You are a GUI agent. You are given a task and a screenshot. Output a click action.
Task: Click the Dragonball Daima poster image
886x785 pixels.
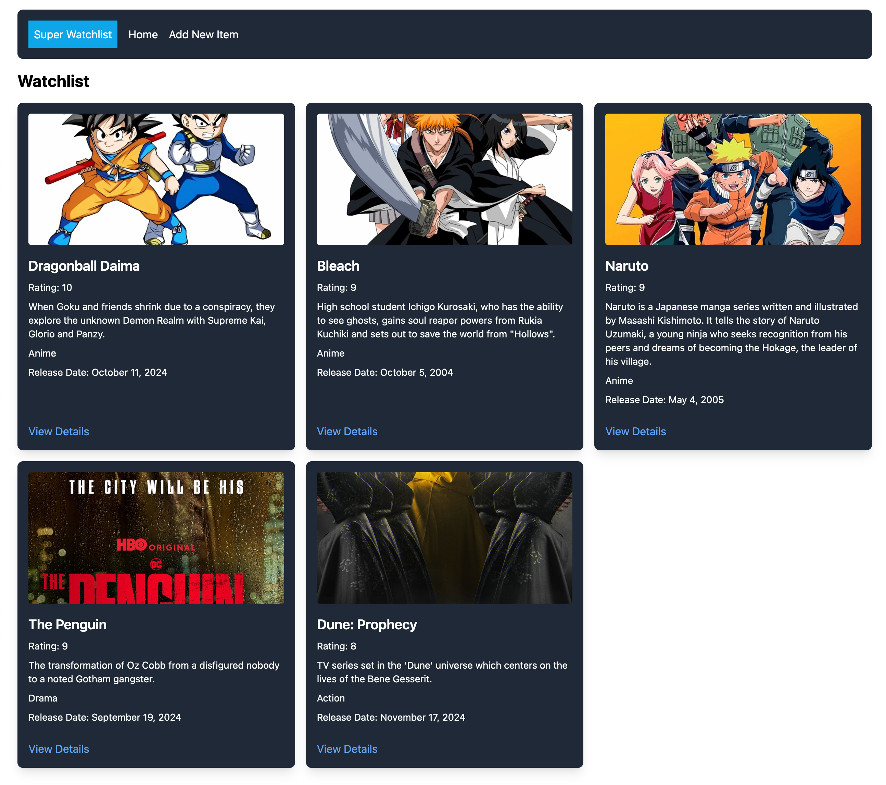point(156,178)
